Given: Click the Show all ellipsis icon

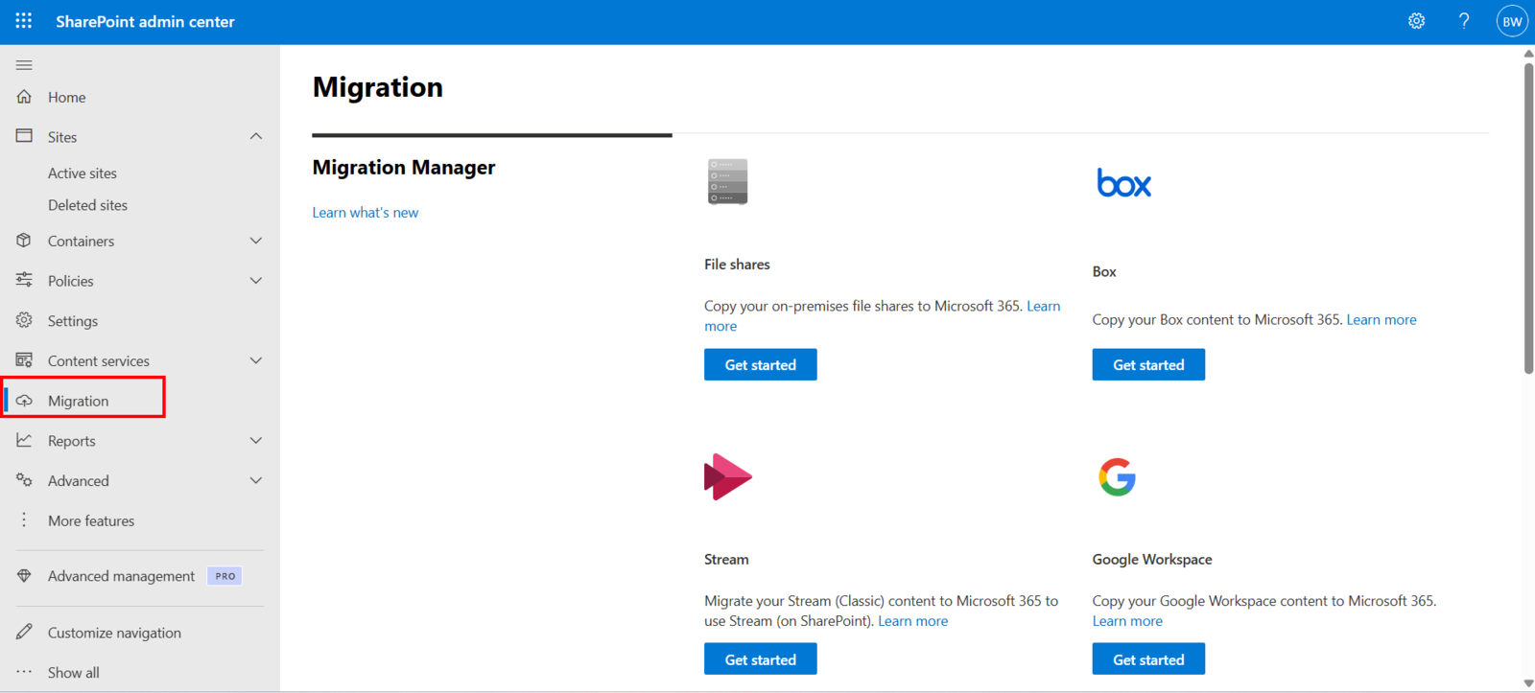Looking at the screenshot, I should (x=24, y=672).
